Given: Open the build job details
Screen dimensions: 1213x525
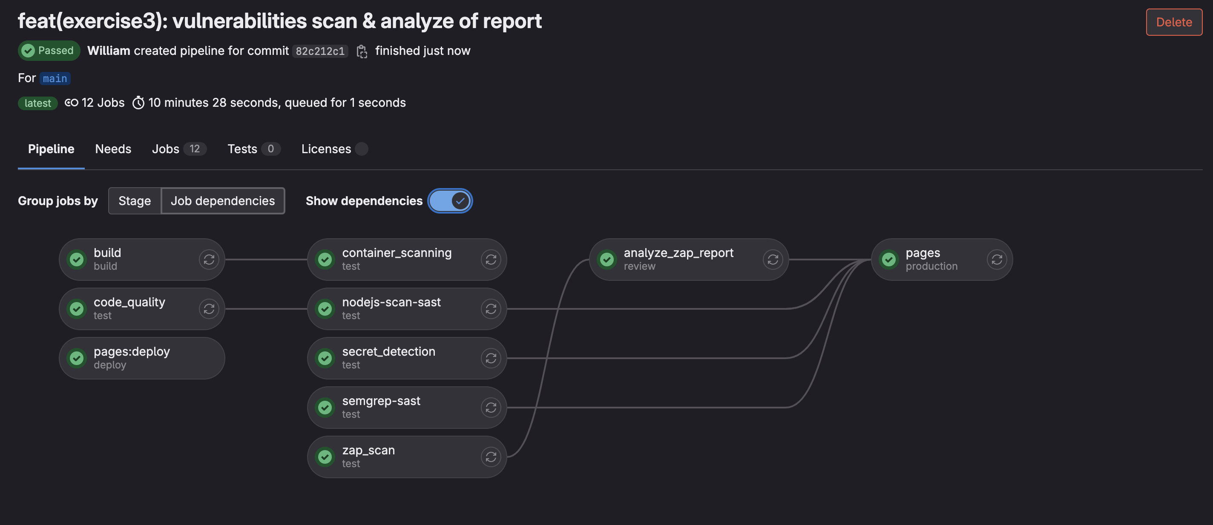Looking at the screenshot, I should (x=142, y=259).
